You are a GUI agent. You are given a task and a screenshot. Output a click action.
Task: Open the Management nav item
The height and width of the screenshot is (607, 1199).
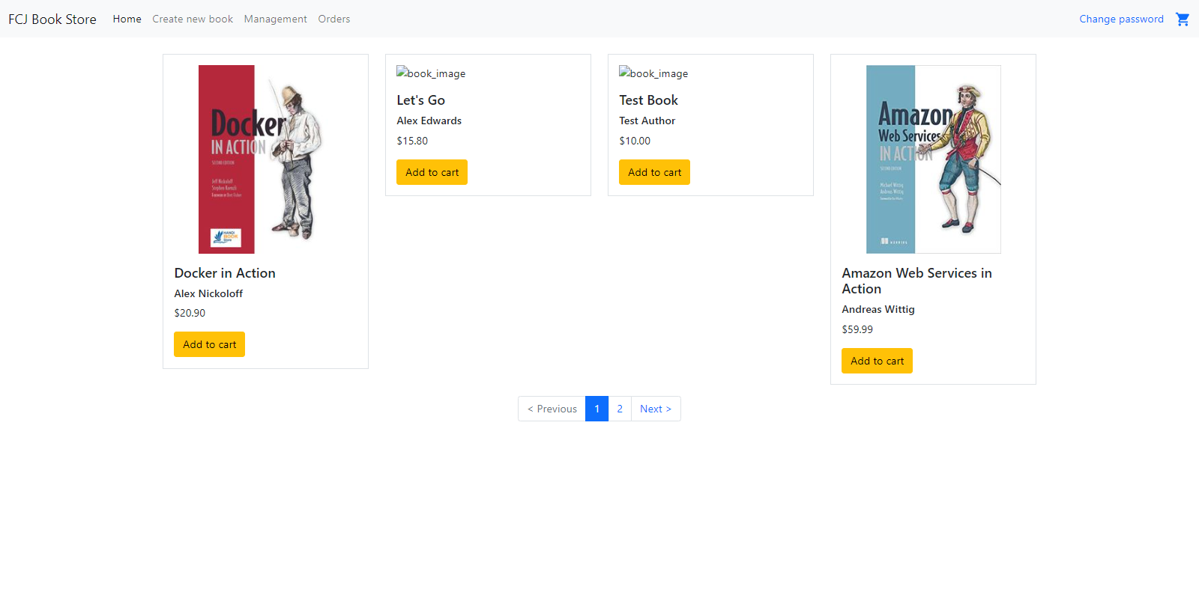click(x=275, y=19)
